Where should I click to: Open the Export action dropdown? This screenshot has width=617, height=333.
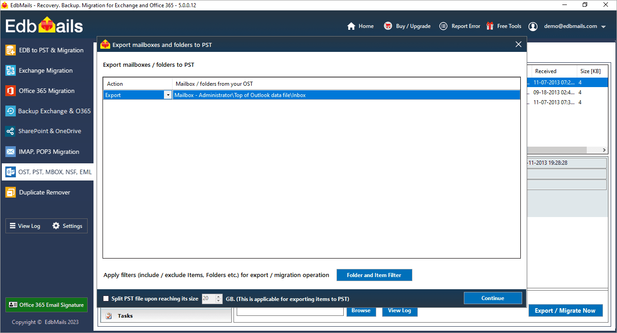[x=168, y=95]
